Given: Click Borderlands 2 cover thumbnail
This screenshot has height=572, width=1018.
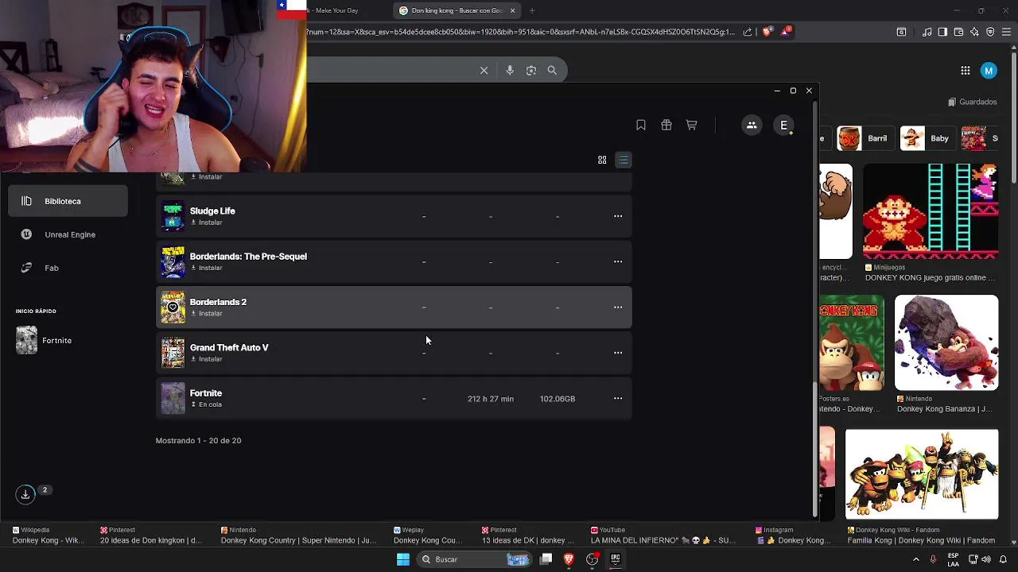Looking at the screenshot, I should [x=173, y=307].
